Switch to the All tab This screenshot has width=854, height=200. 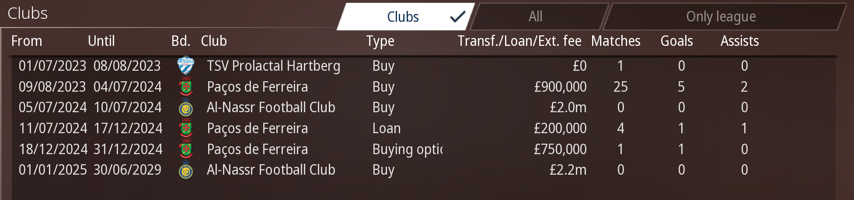[x=535, y=17]
